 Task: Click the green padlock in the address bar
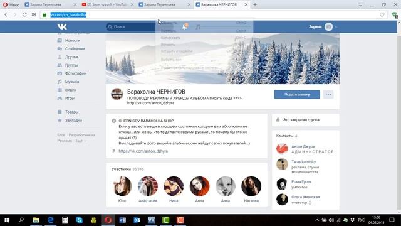pos(44,15)
